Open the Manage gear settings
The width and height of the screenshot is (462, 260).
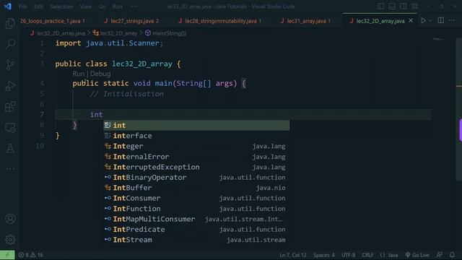pyautogui.click(x=10, y=239)
